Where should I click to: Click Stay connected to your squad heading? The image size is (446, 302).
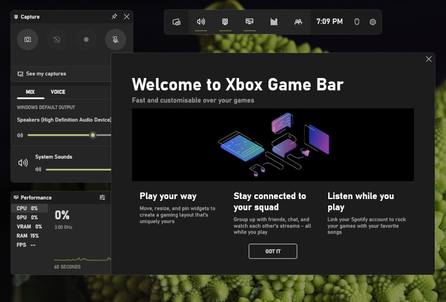(x=270, y=201)
